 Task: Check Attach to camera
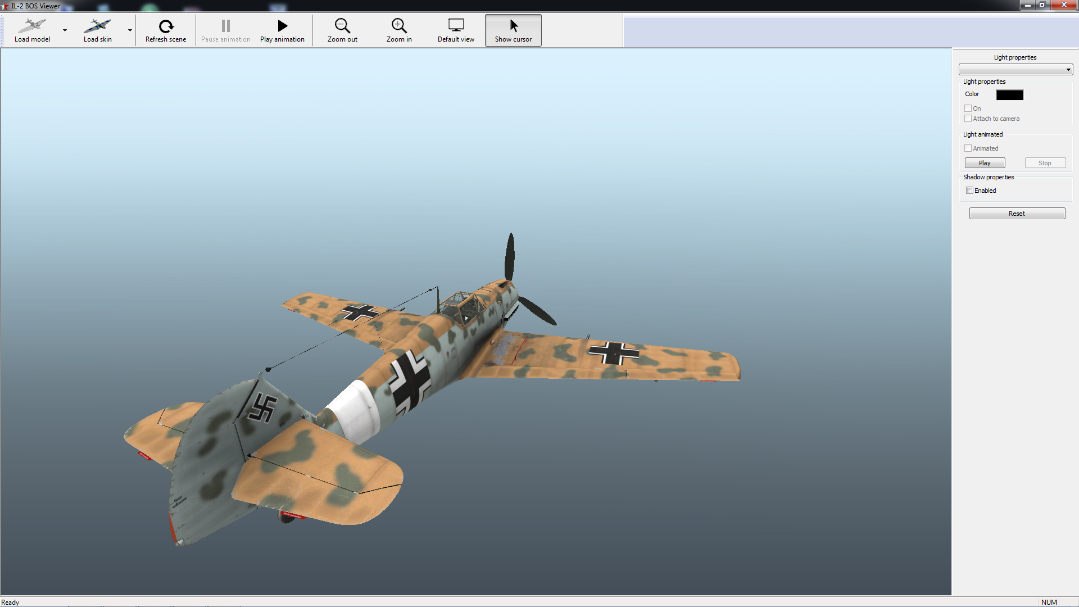tap(968, 119)
